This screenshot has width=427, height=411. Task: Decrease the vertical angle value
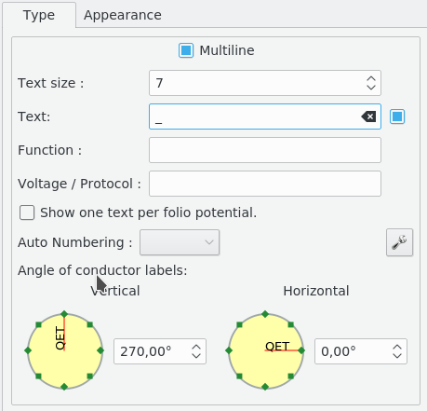[x=196, y=355]
